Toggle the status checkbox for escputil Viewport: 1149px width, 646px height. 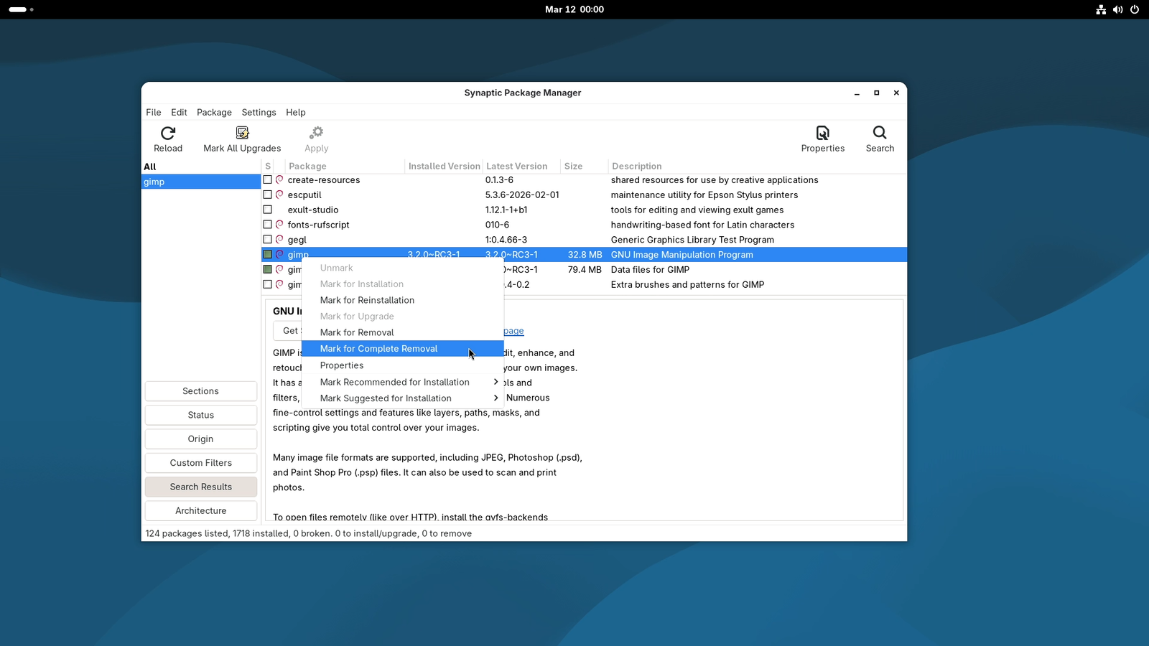267,195
